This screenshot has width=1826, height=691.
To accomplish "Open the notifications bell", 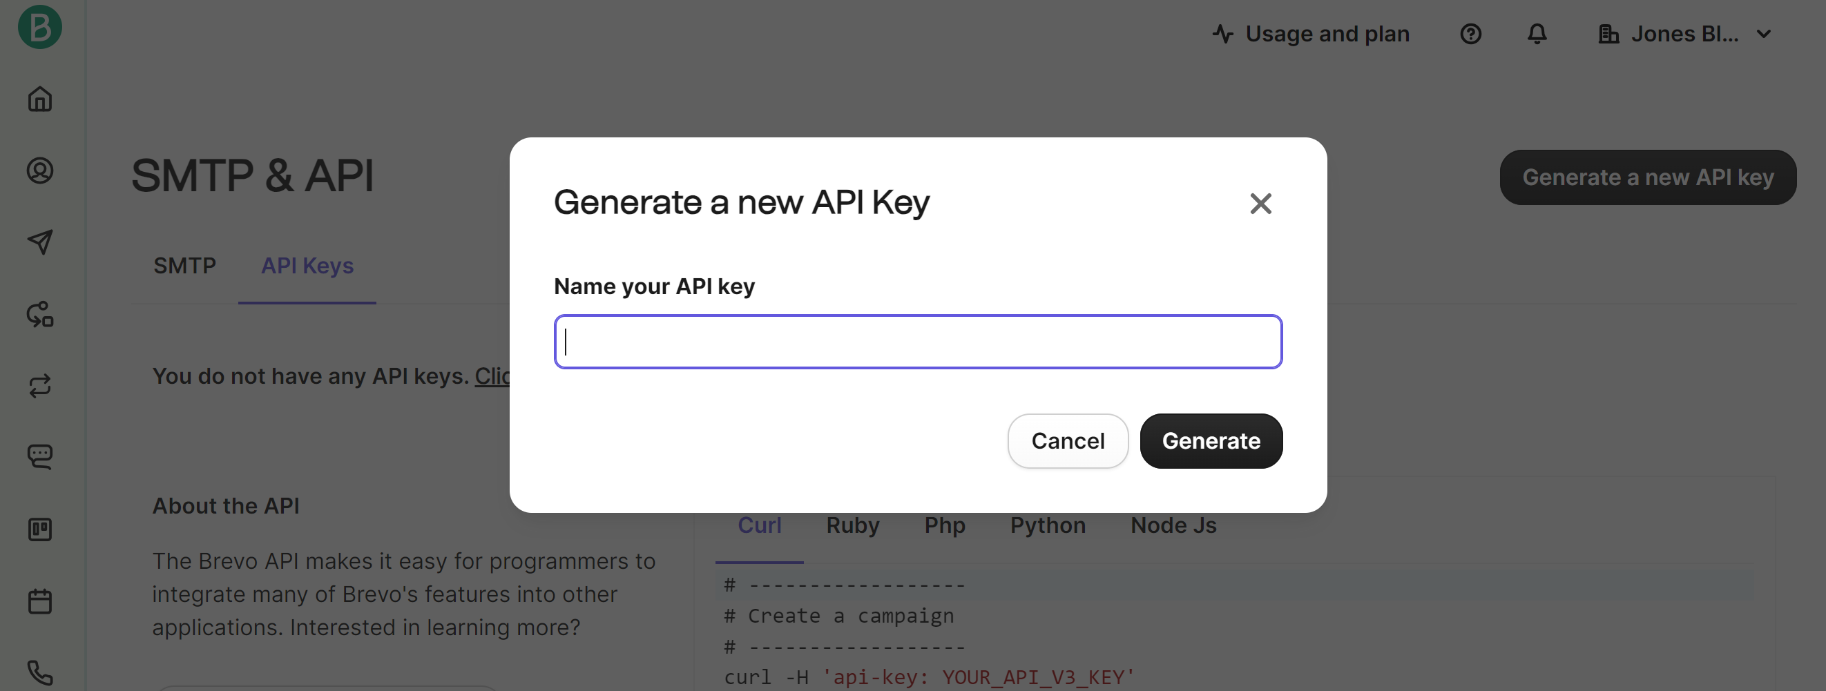I will coord(1537,34).
